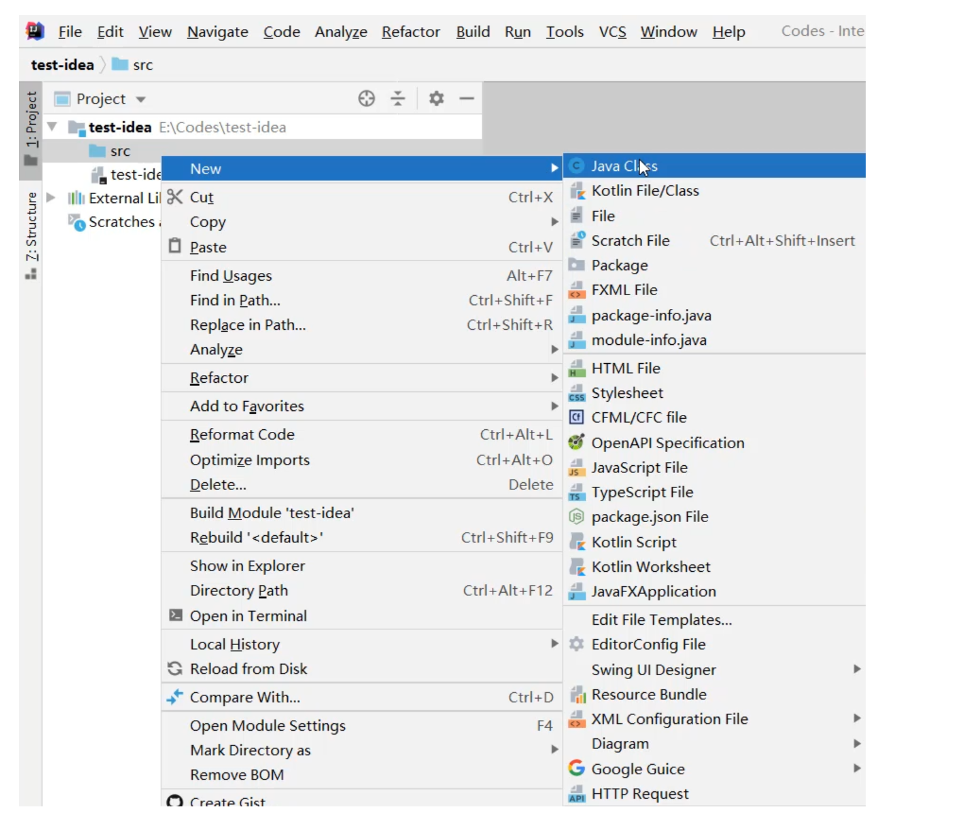Click the Paste clipboard icon
The width and height of the screenshot is (969, 819).
175,246
